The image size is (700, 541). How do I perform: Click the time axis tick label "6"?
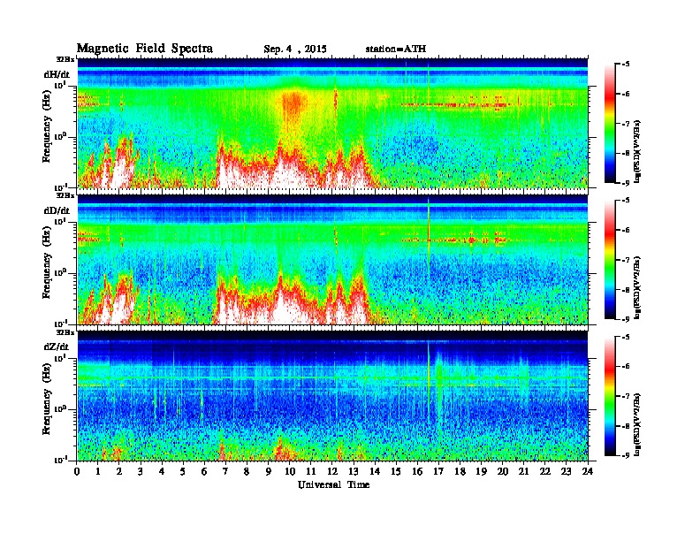click(x=204, y=471)
